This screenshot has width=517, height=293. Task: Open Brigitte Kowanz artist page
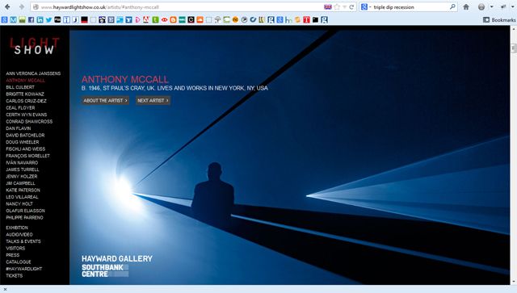tap(25, 94)
